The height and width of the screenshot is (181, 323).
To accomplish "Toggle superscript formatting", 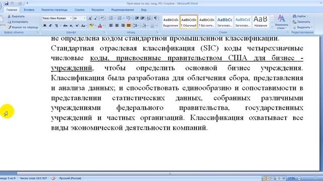I will click(77, 26).
